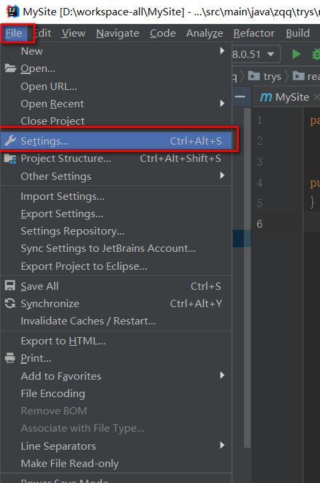Choose Open... from File menu
320x483 pixels.
coord(116,69)
